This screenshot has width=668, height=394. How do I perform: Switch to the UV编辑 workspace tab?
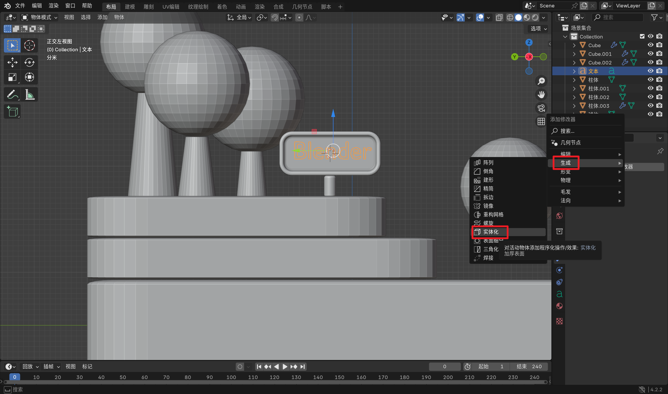(x=171, y=7)
